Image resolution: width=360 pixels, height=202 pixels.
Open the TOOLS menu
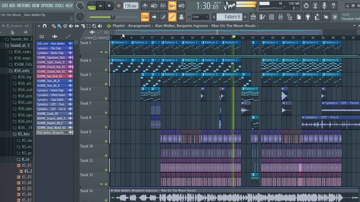(x=59, y=6)
